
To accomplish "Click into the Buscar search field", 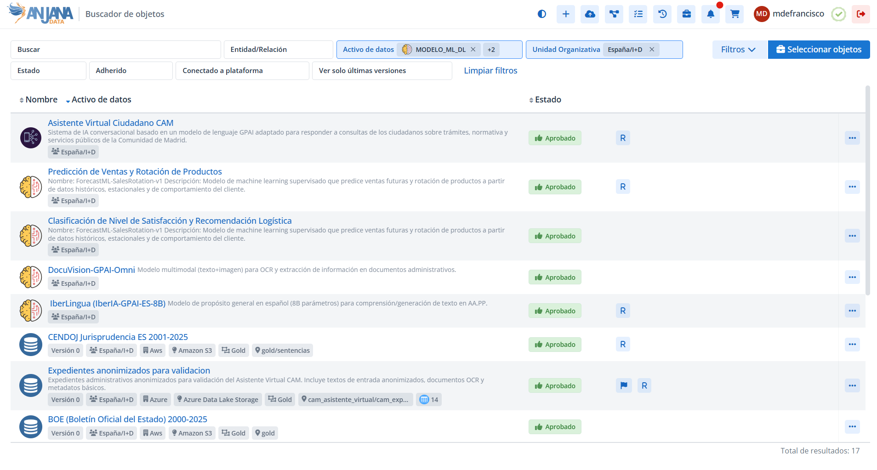I will [115, 50].
